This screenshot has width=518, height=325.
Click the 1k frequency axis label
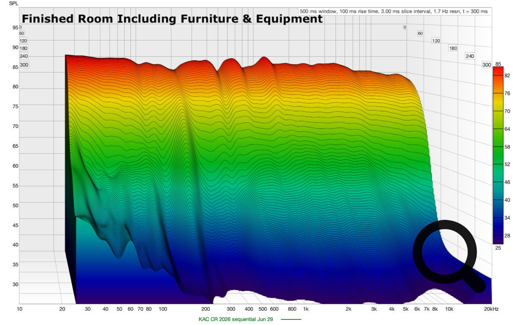tap(306, 309)
